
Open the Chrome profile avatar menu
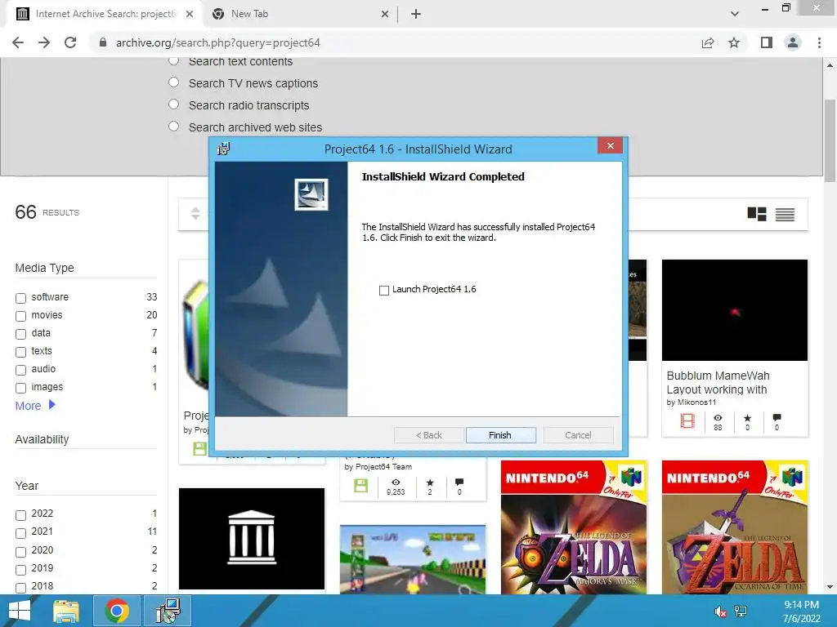coord(793,42)
